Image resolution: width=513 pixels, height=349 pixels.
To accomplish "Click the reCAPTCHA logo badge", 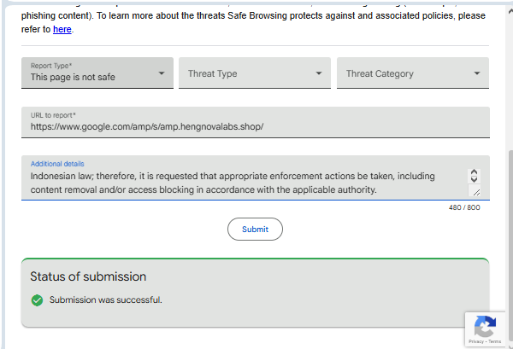I will (485, 326).
